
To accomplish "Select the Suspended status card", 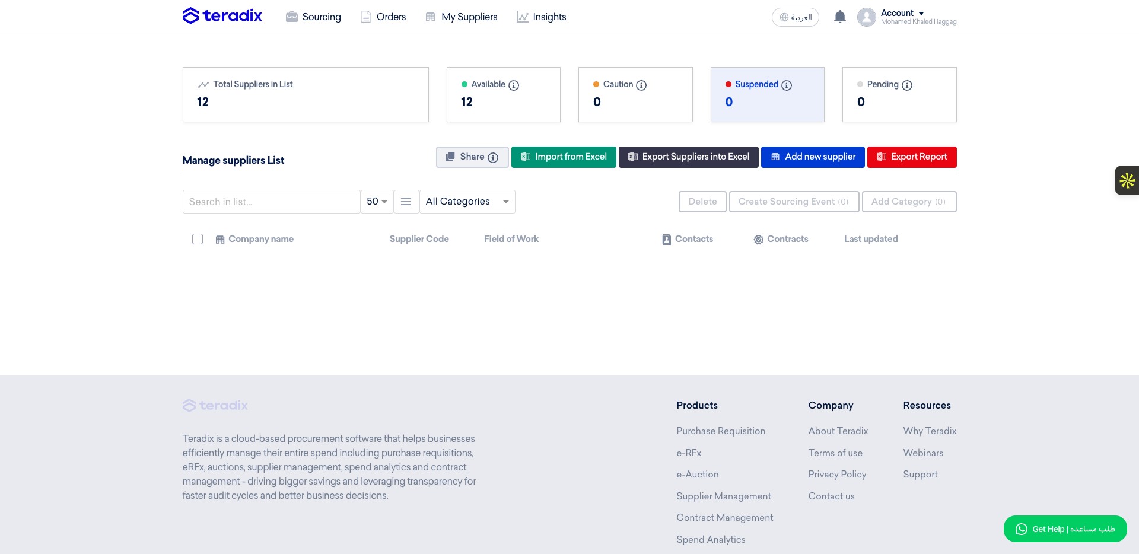I will [767, 95].
